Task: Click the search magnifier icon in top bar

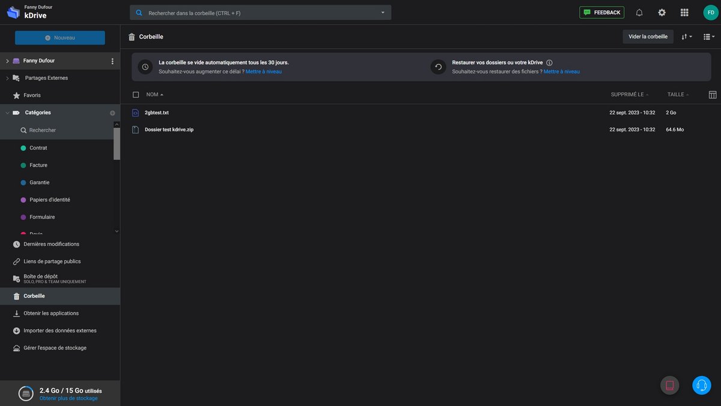Action: 139,13
